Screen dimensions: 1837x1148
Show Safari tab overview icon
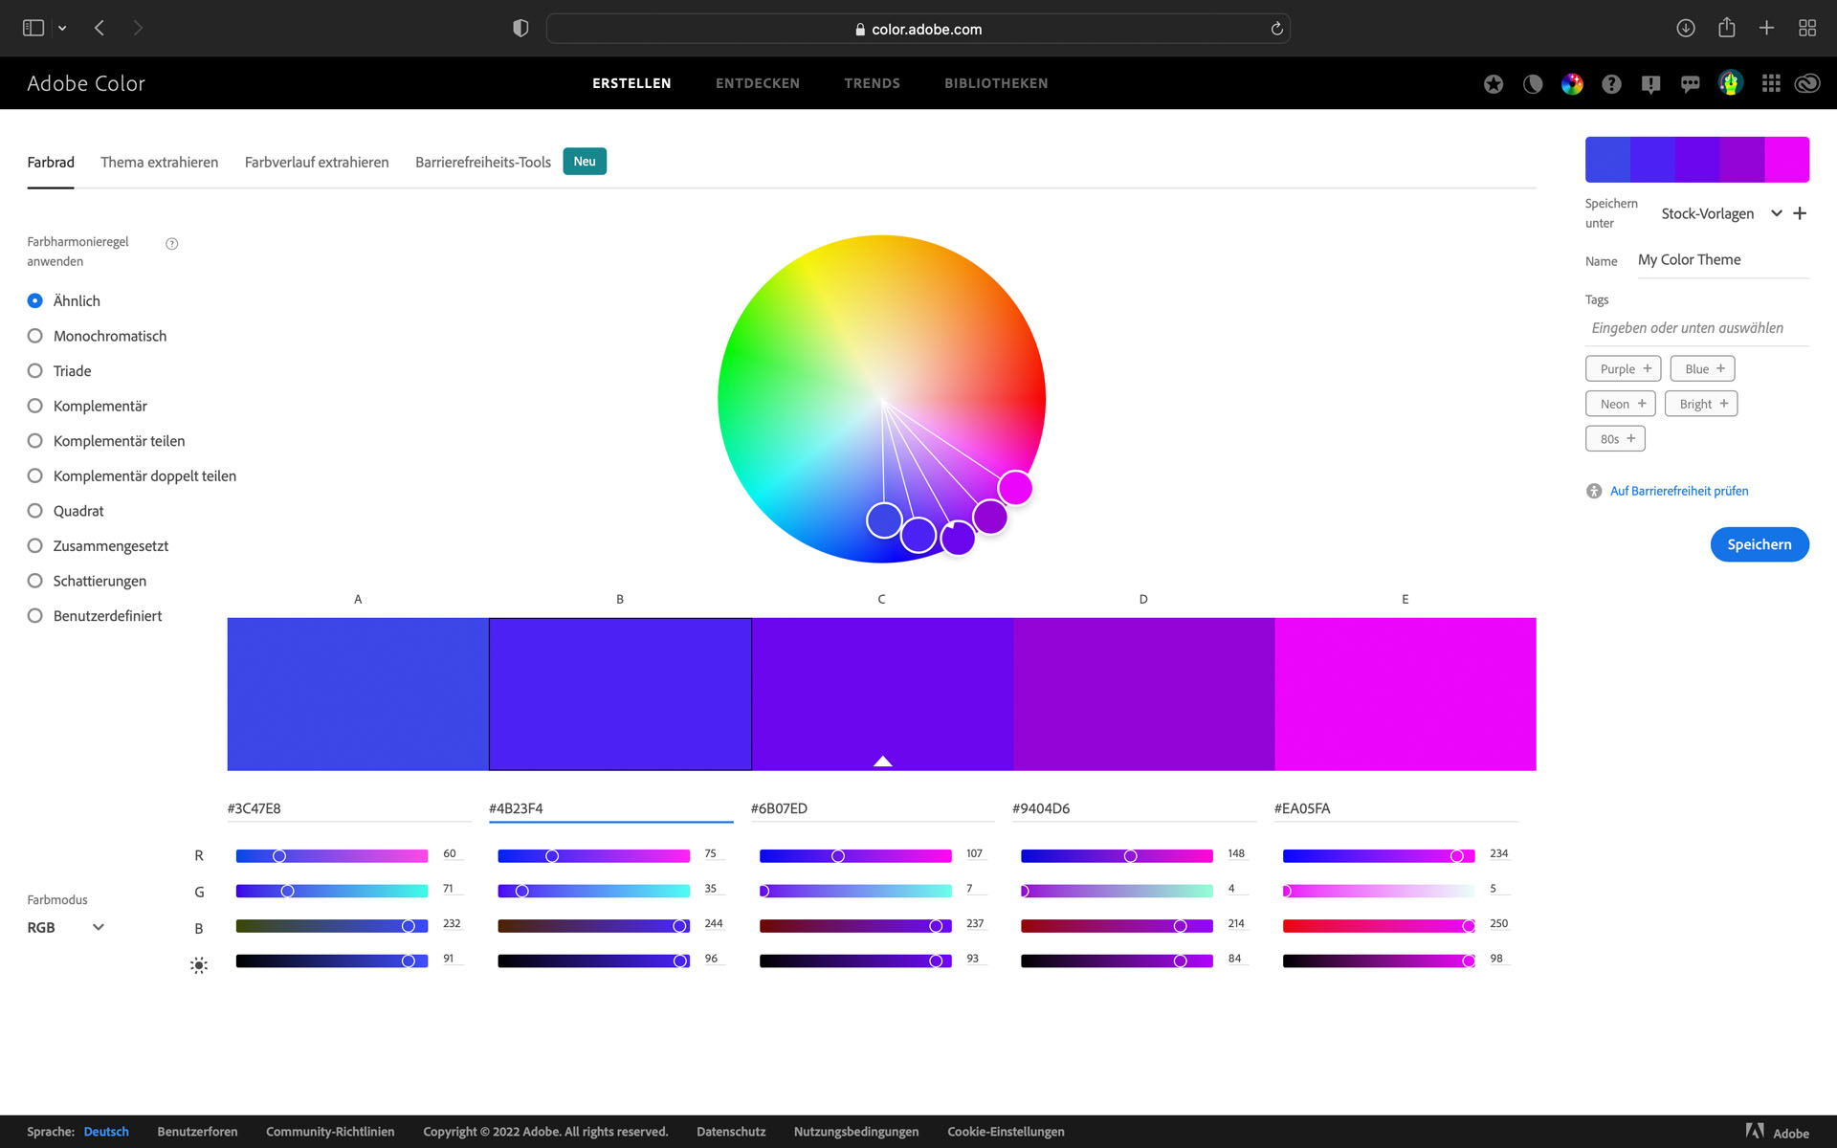[x=1807, y=29]
